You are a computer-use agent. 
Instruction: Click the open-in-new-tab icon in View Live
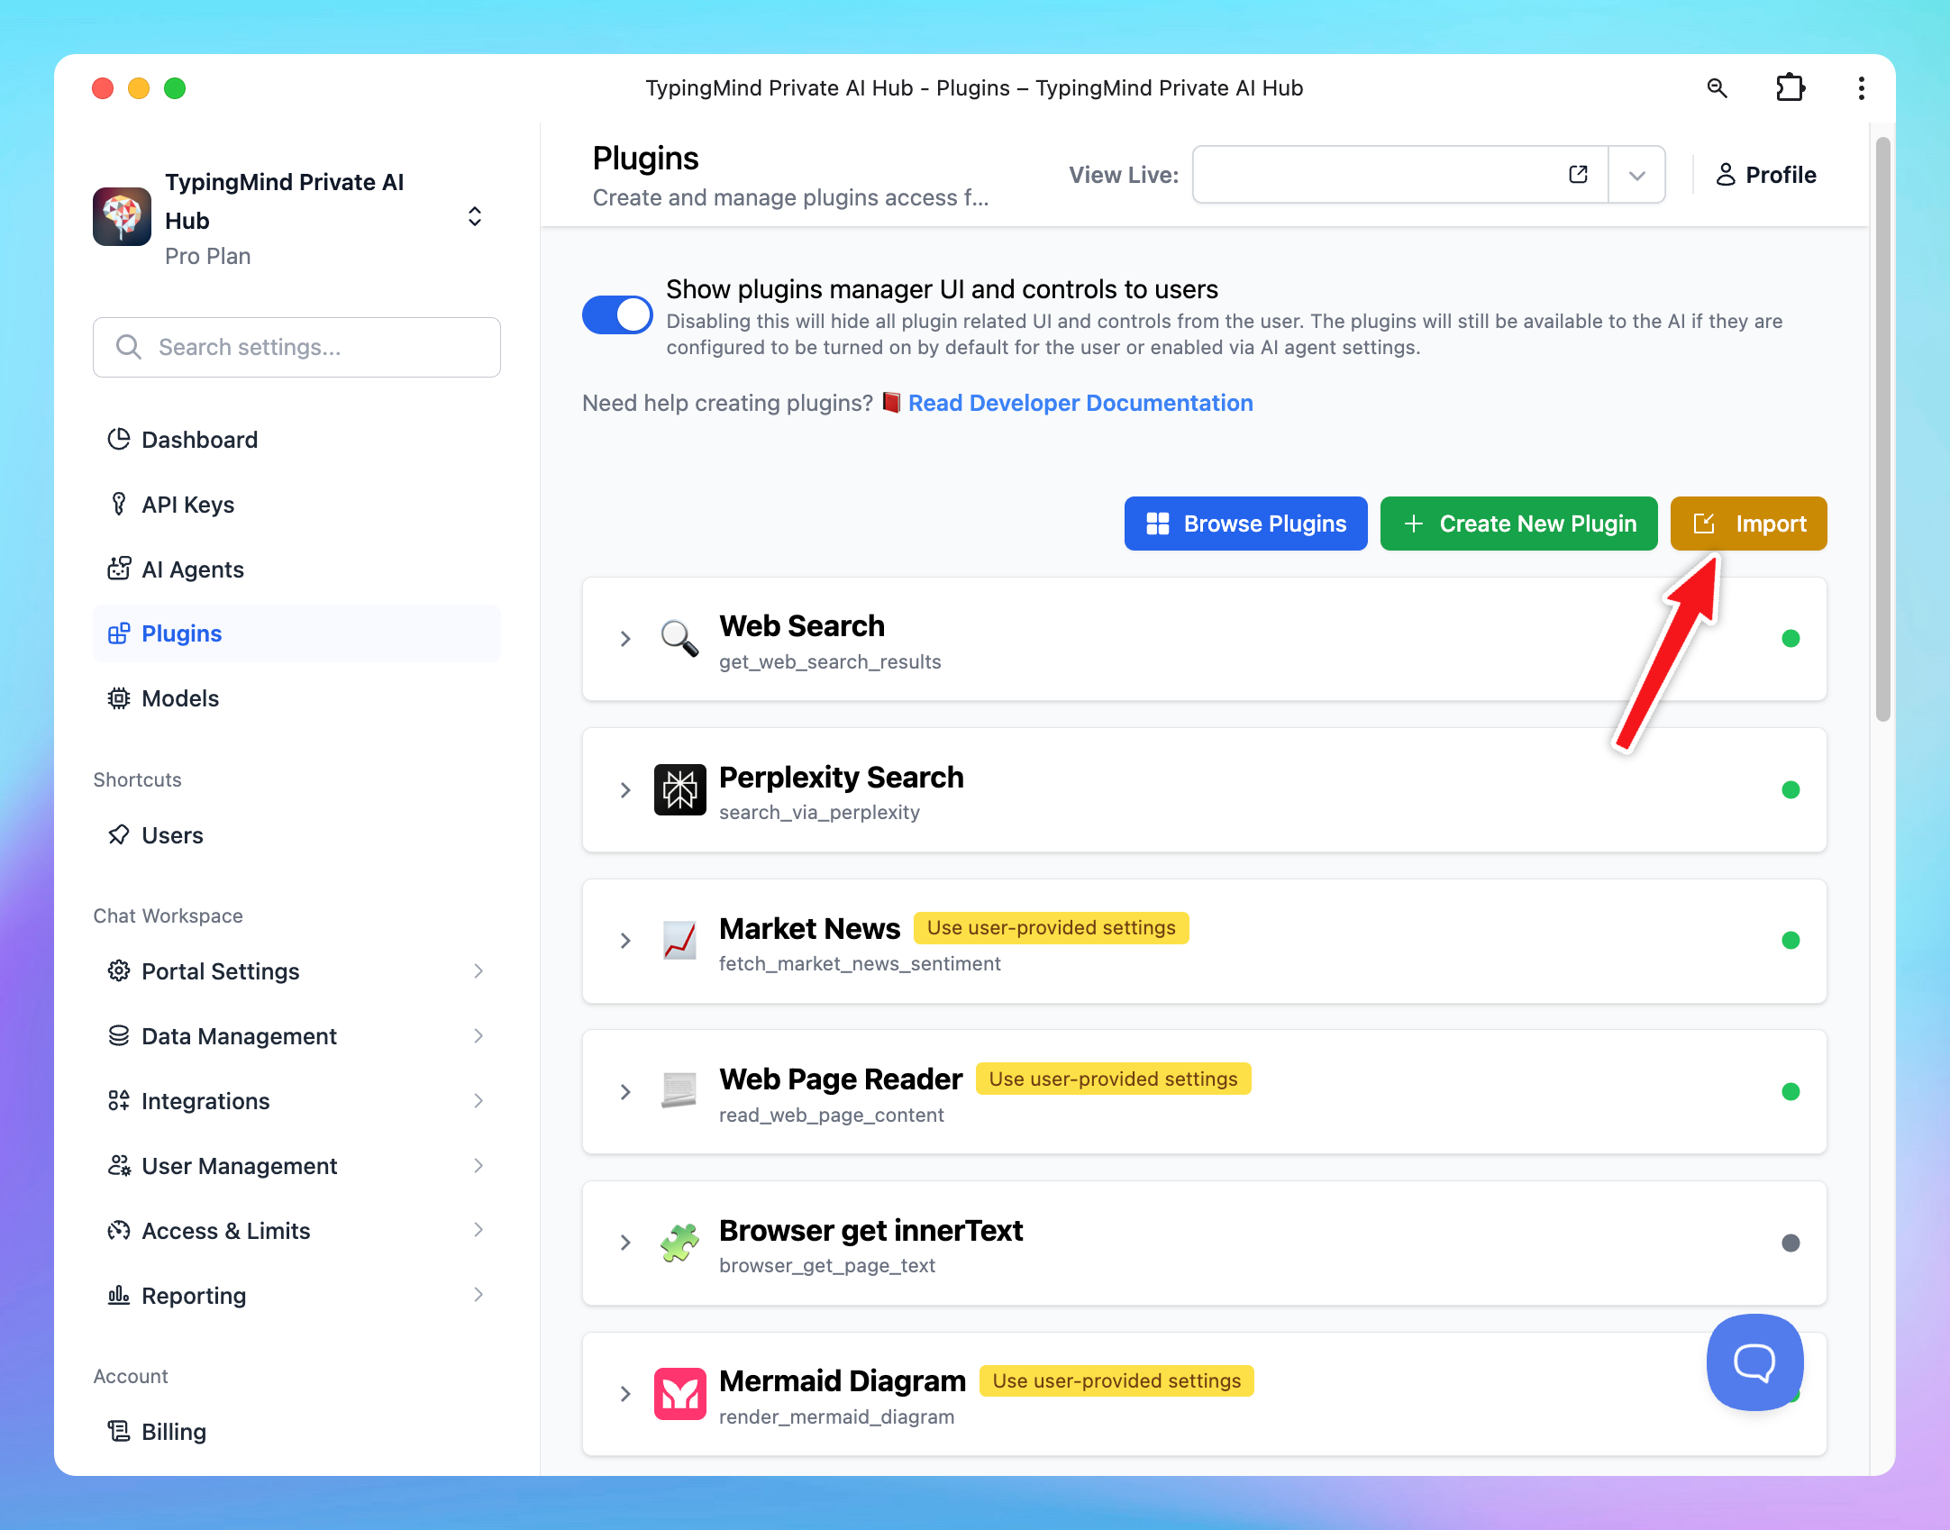1578,175
